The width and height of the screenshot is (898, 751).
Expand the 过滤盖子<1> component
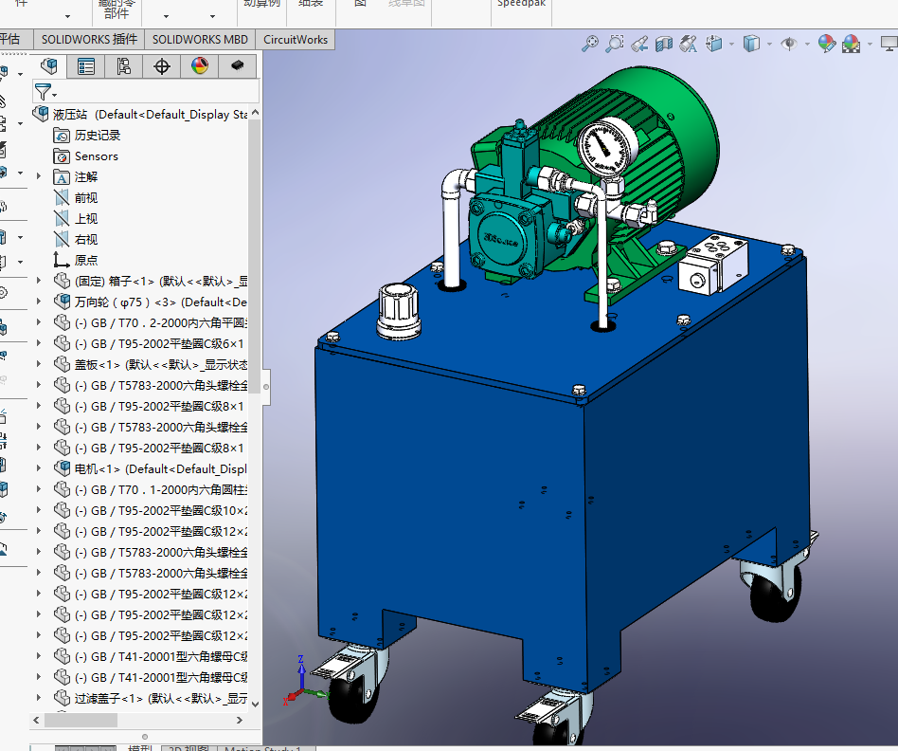pos(39,698)
